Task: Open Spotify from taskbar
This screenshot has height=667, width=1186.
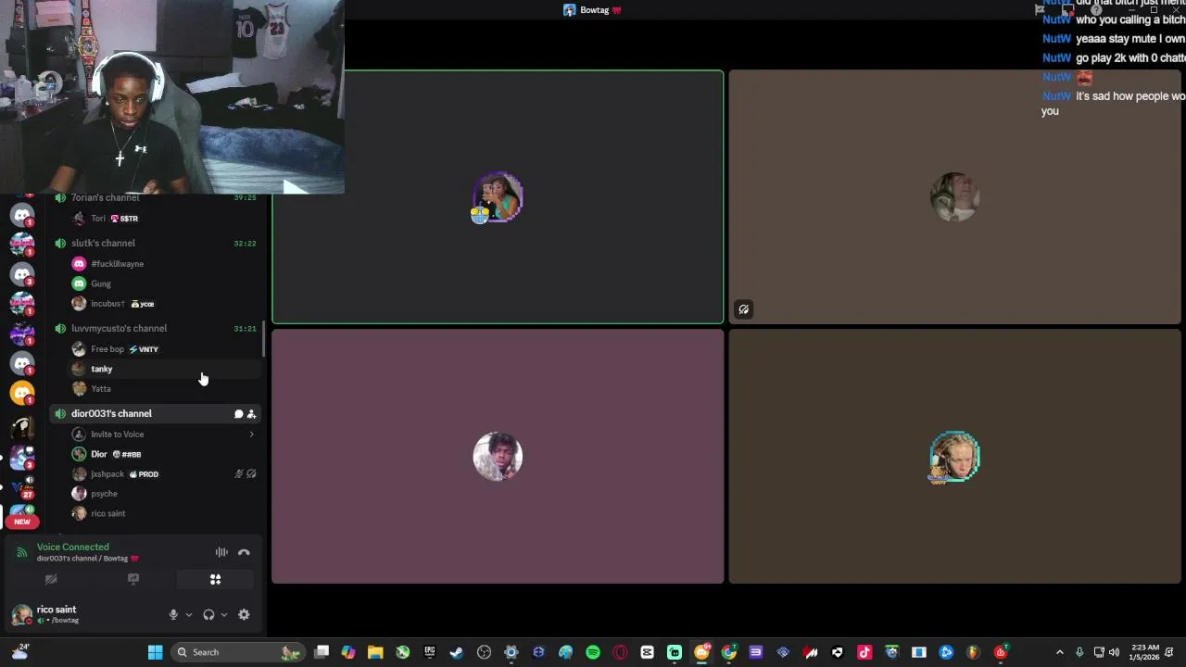Action: pyautogui.click(x=593, y=652)
